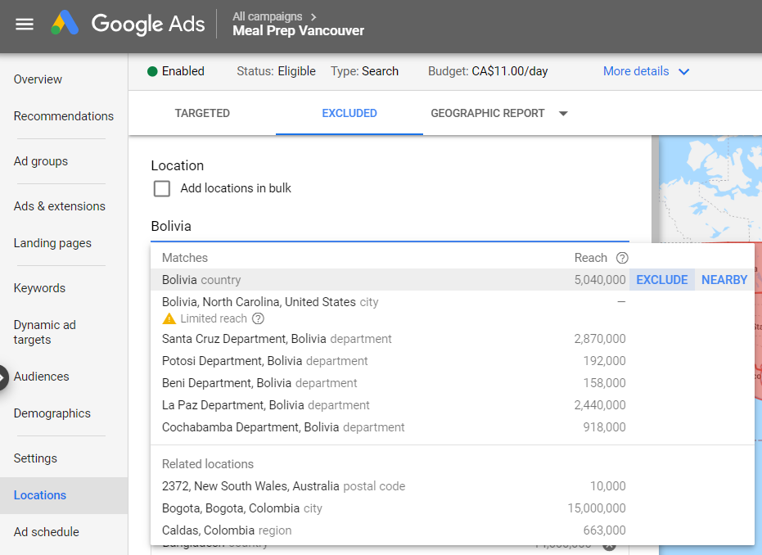The image size is (762, 555).
Task: Click the Reach help question mark icon
Action: pyautogui.click(x=622, y=258)
